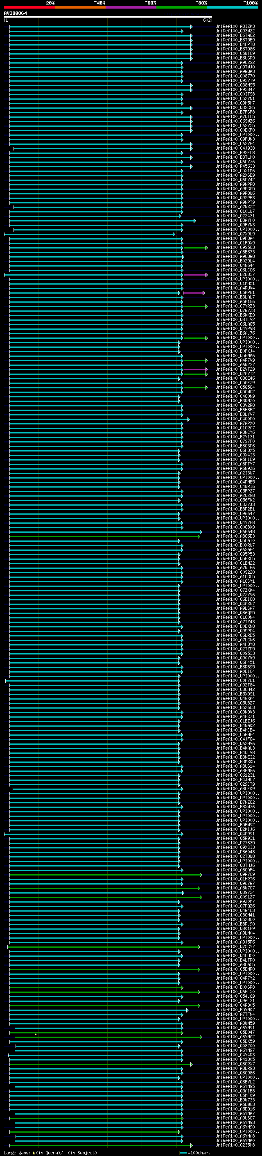The height and width of the screenshot is (1156, 262).
Task: Click the Large gaps legend text
Action: (50, 1153)
